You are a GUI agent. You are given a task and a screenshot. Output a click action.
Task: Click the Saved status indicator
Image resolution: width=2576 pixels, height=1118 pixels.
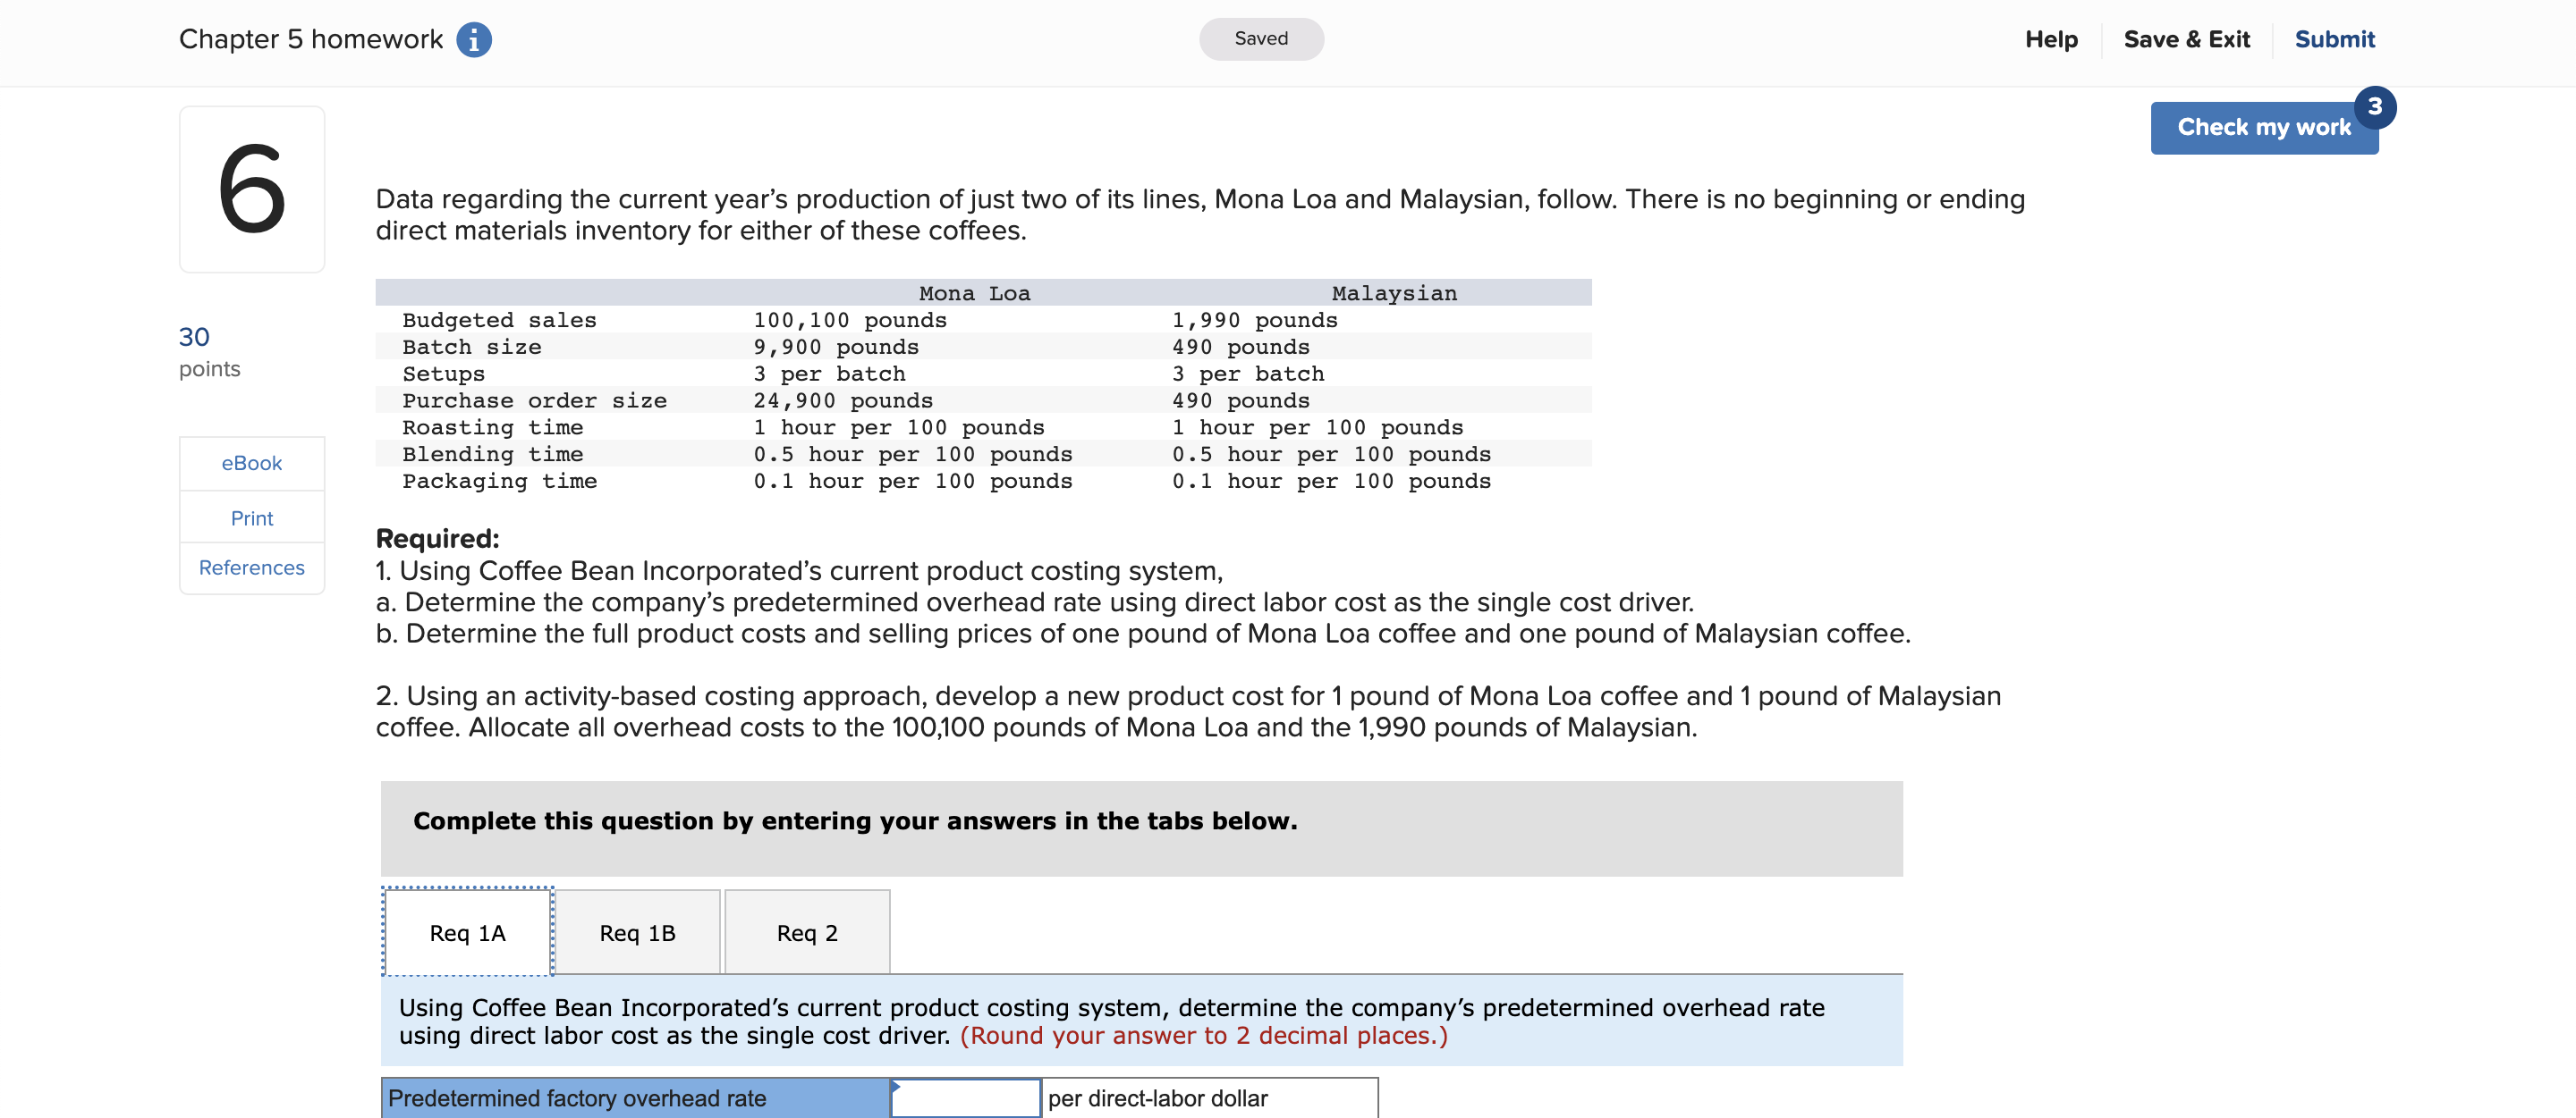1261,39
